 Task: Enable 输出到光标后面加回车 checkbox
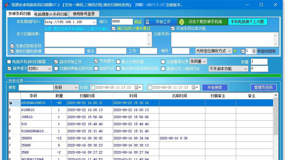click(118, 69)
